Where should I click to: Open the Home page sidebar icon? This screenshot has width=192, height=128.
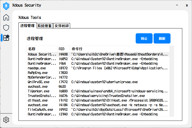click(6, 17)
